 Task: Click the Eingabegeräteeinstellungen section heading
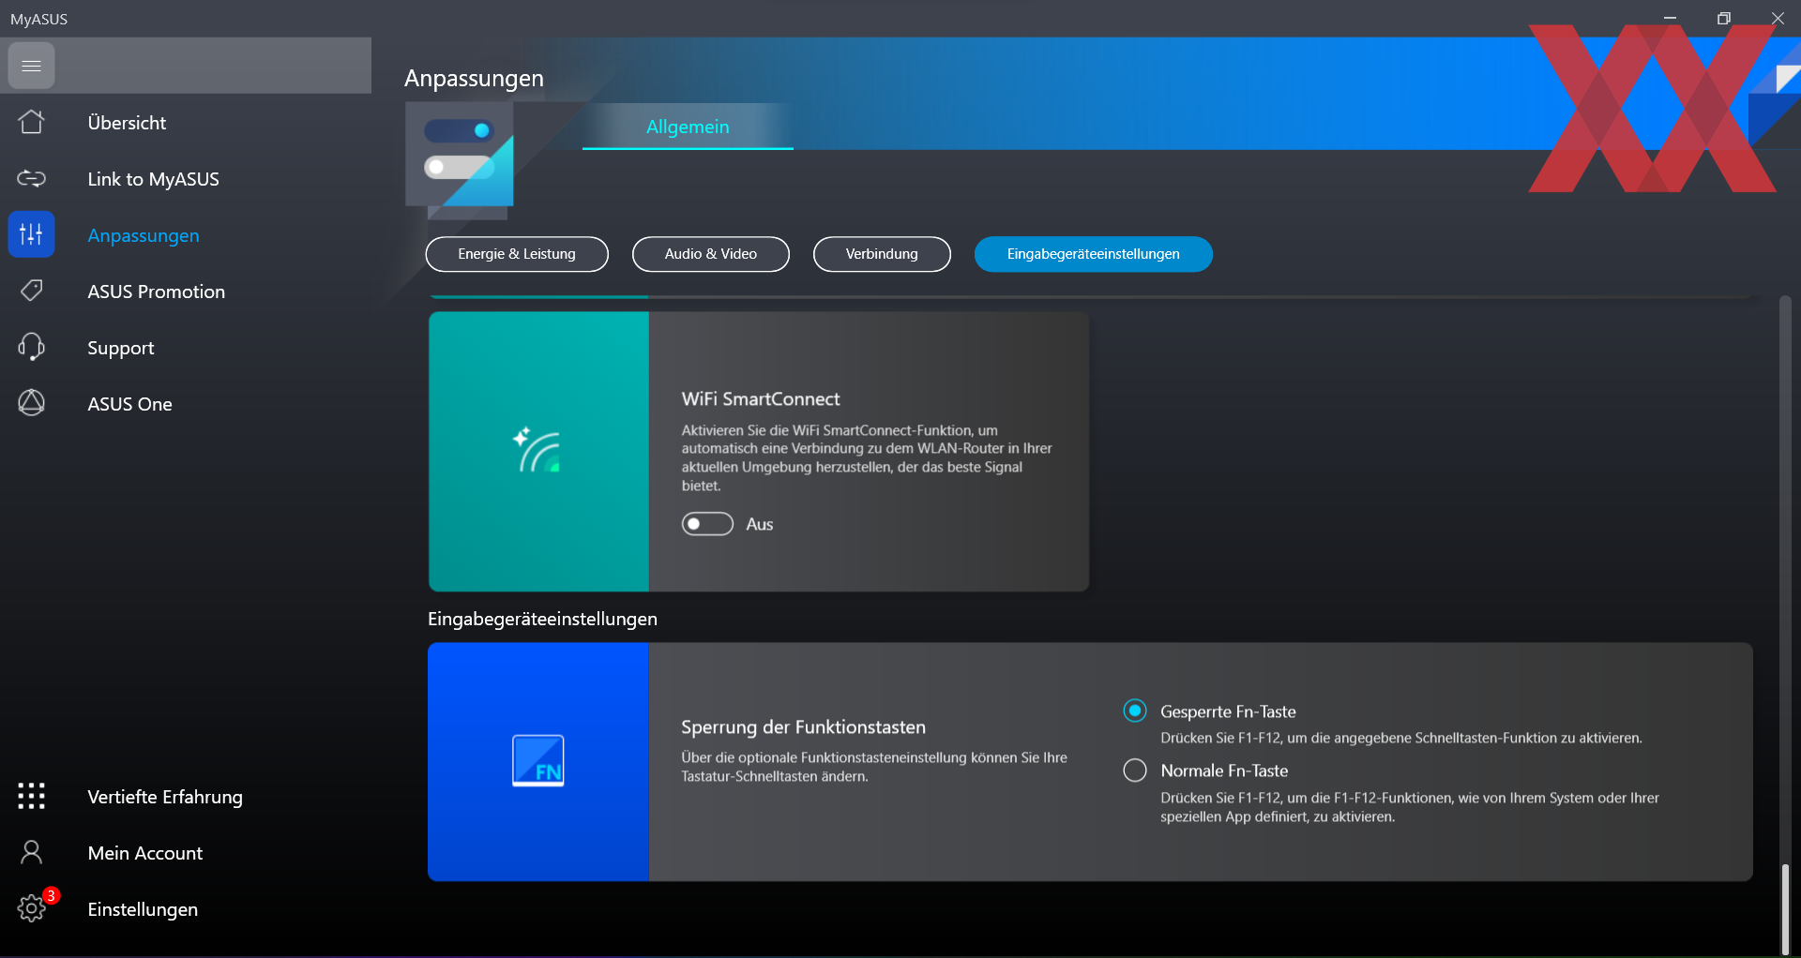click(542, 619)
